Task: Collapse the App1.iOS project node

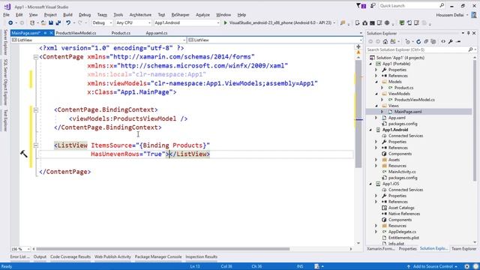Action: tap(370, 184)
